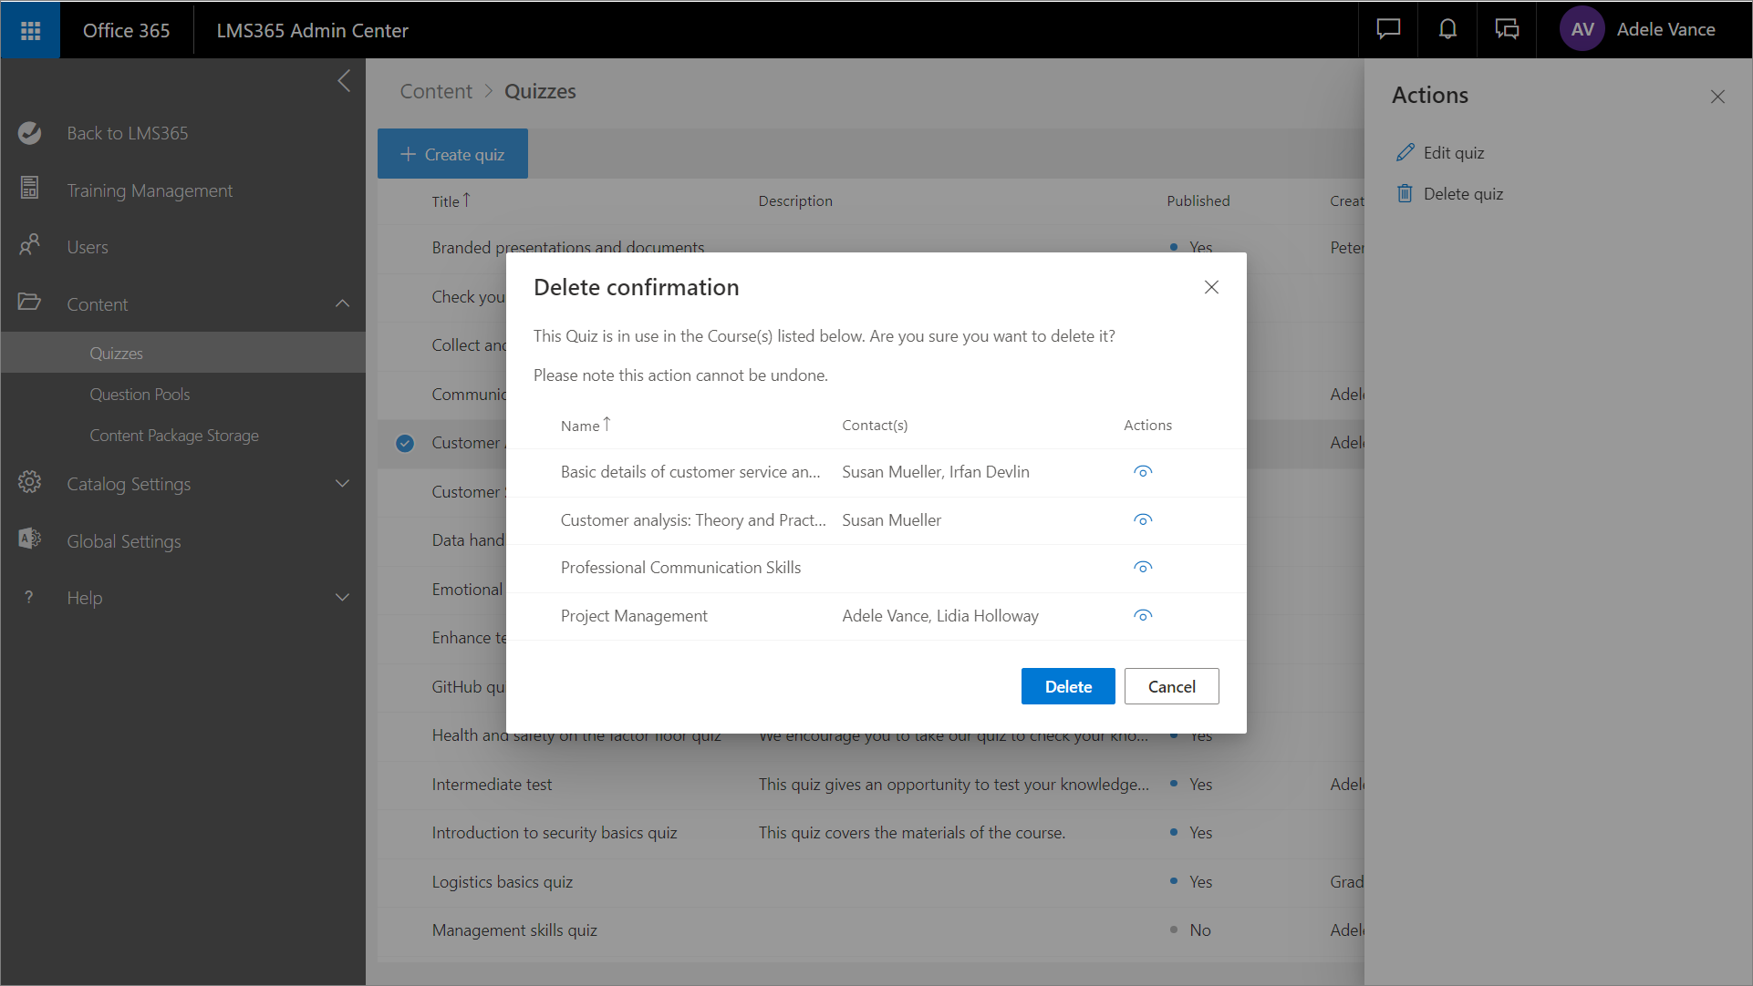The image size is (1753, 986).
Task: Click the Back to LMS365 icon
Action: click(x=30, y=133)
